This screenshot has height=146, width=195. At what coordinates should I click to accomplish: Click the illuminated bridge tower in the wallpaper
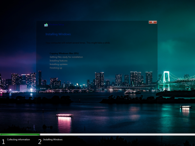click(166, 81)
